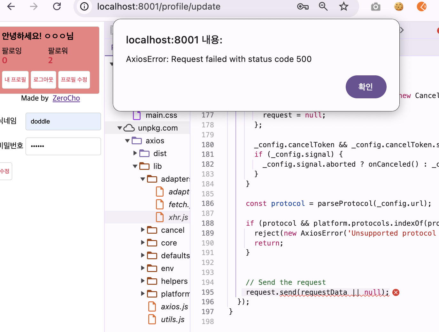The width and height of the screenshot is (439, 332).
Task: Follow the ZeroCho link
Action: click(66, 98)
